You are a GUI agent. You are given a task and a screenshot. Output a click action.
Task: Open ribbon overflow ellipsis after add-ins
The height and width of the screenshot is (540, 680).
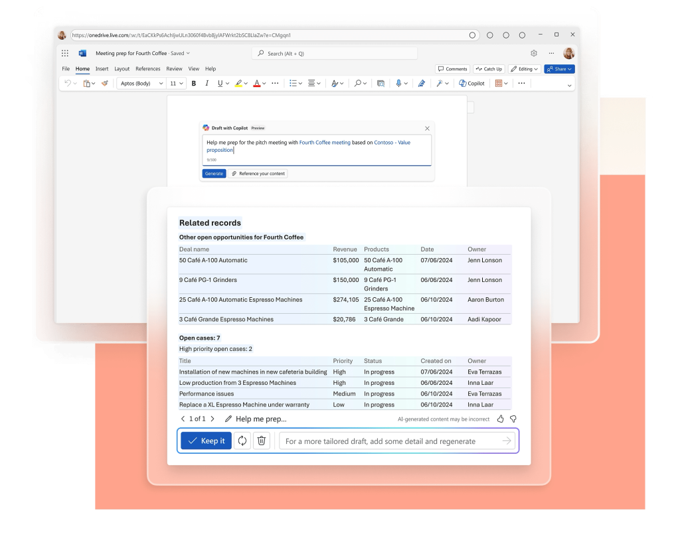point(521,83)
